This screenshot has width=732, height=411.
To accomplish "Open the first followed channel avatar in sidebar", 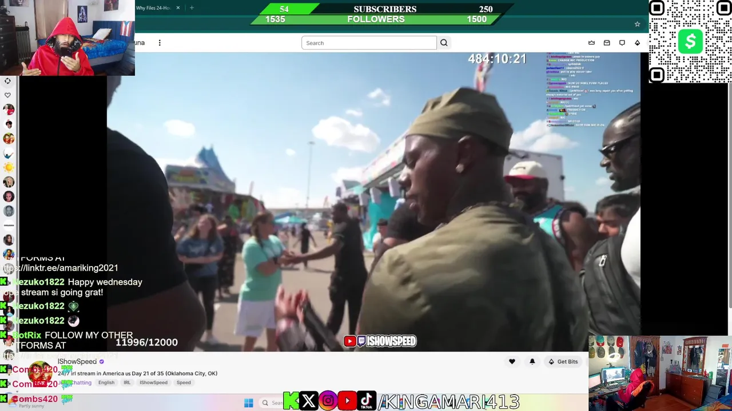I will pyautogui.click(x=8, y=110).
